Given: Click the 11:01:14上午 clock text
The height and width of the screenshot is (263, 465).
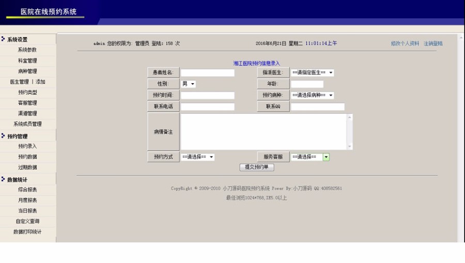Looking at the screenshot, I should (x=321, y=43).
